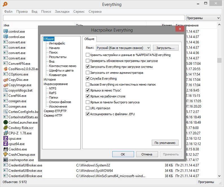224x187 pixels.
Task: Enable folder context menu integration checkbox
Action: coord(87,84)
